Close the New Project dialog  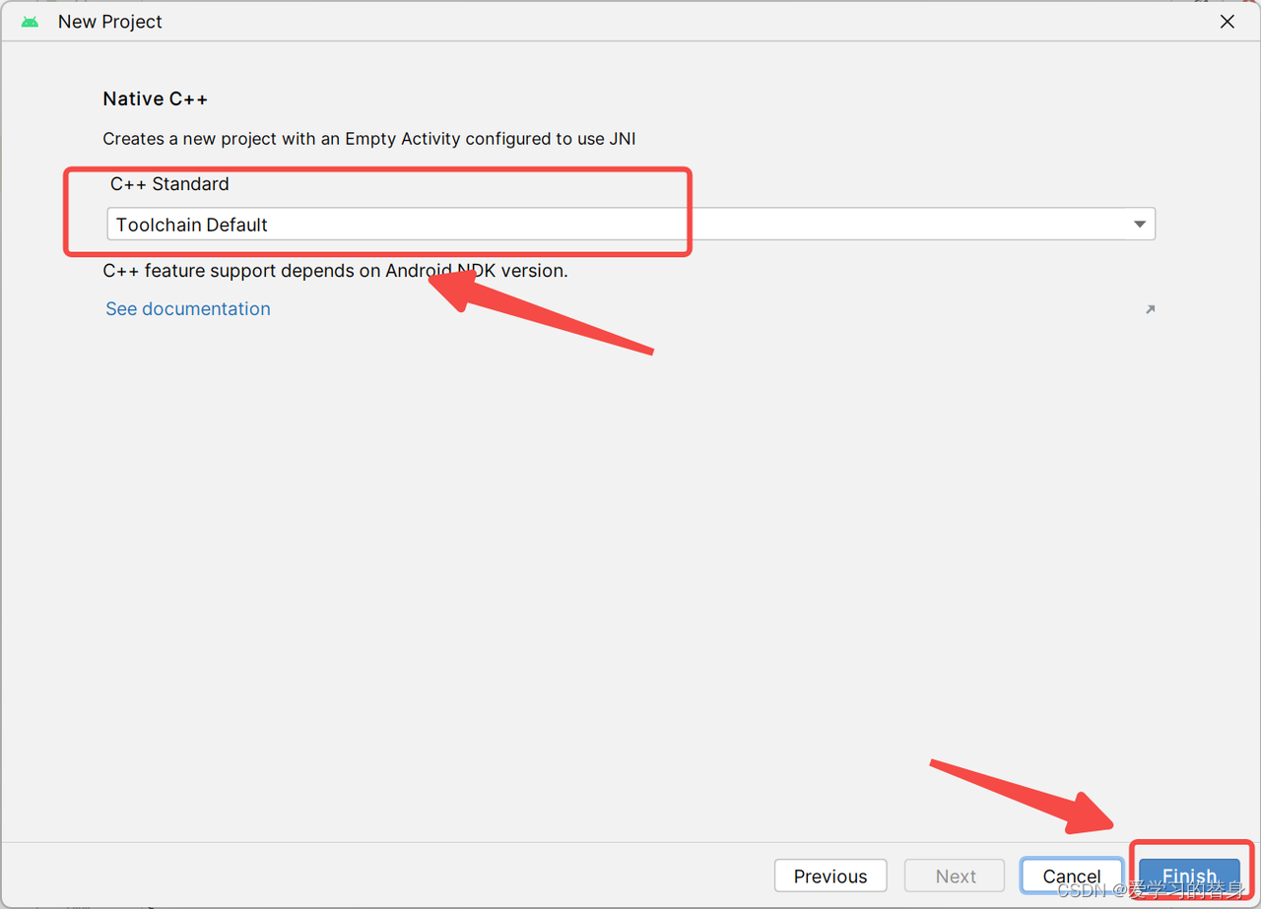click(x=1228, y=22)
